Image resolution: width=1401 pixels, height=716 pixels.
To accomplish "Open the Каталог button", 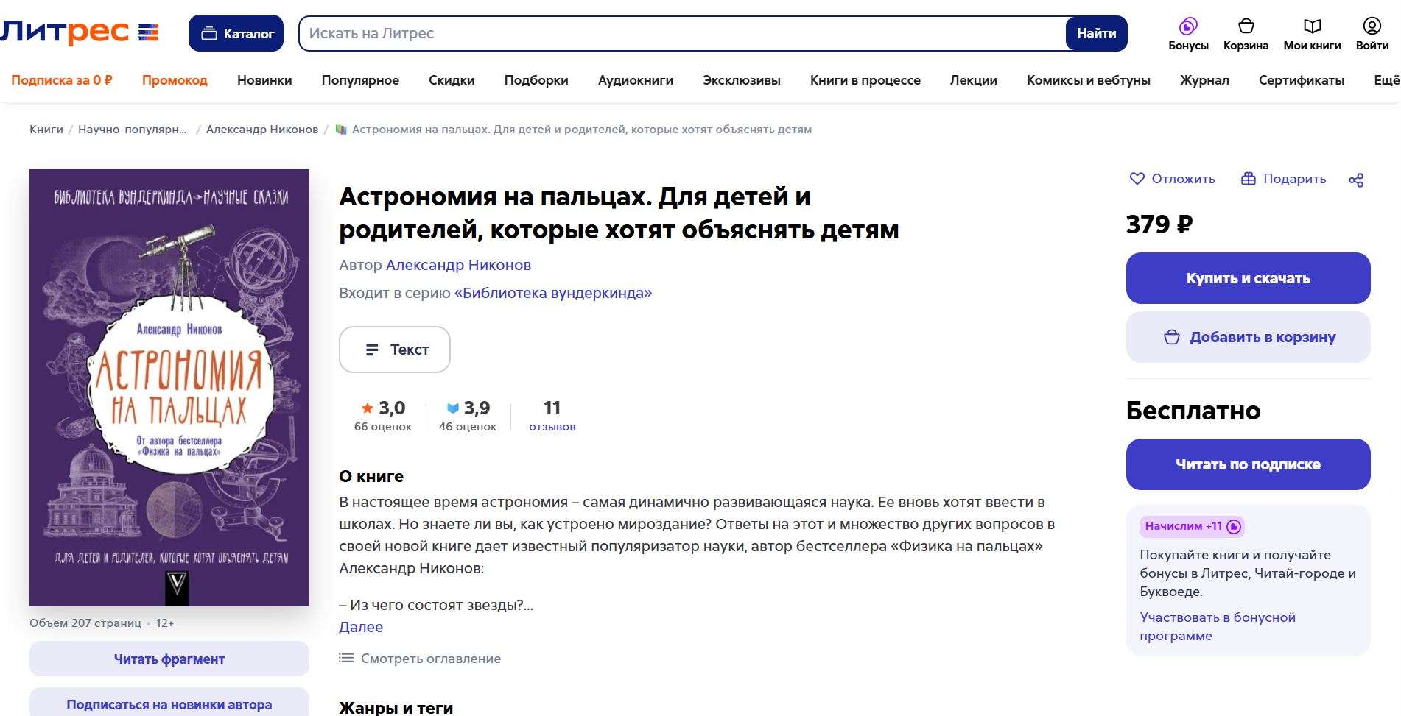I will point(236,33).
